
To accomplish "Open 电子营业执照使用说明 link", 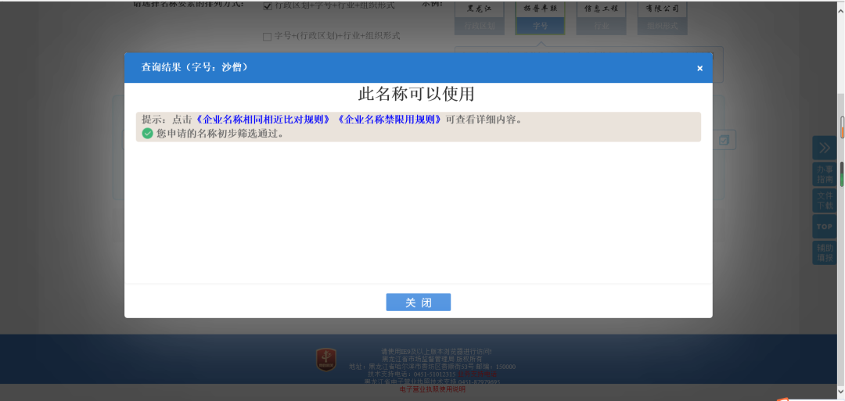I will (432, 389).
